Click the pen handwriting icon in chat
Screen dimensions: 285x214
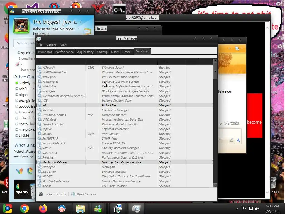pyautogui.click(x=231, y=140)
